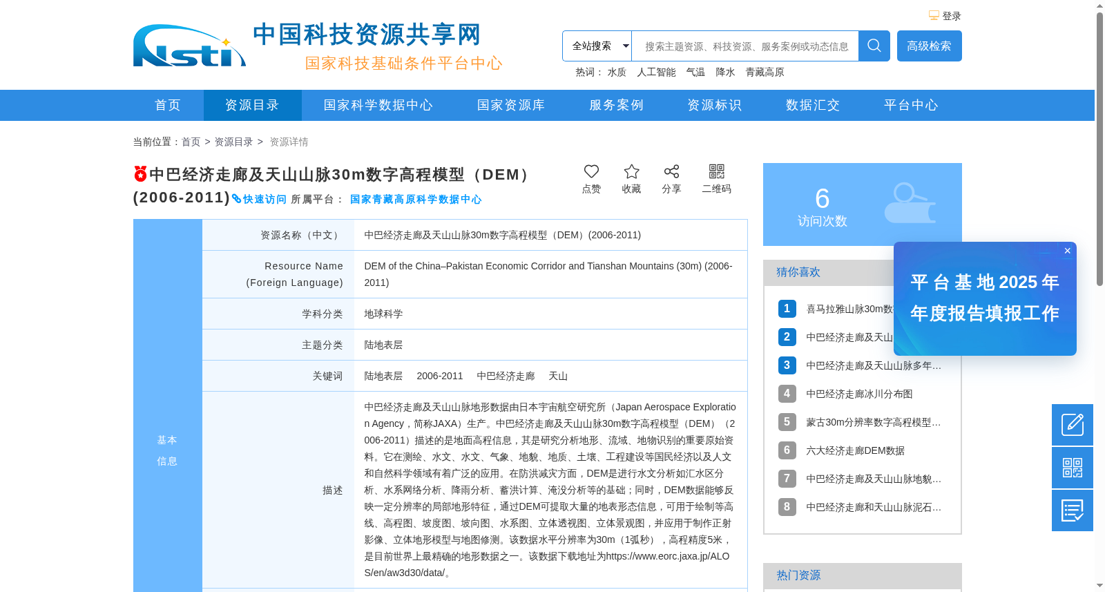Click 地球科学 discipline value
The height and width of the screenshot is (592, 1105).
click(x=383, y=314)
